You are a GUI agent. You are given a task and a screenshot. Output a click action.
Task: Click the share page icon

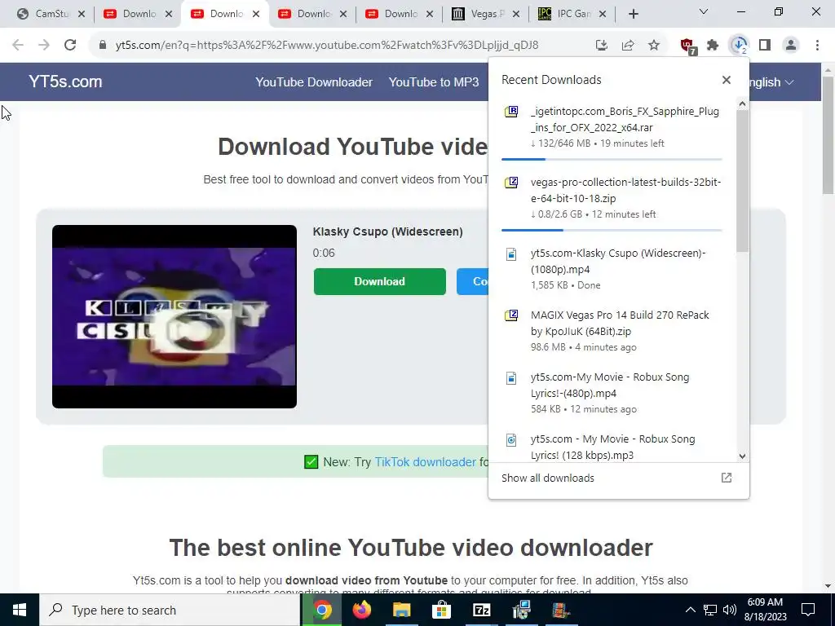click(x=628, y=46)
